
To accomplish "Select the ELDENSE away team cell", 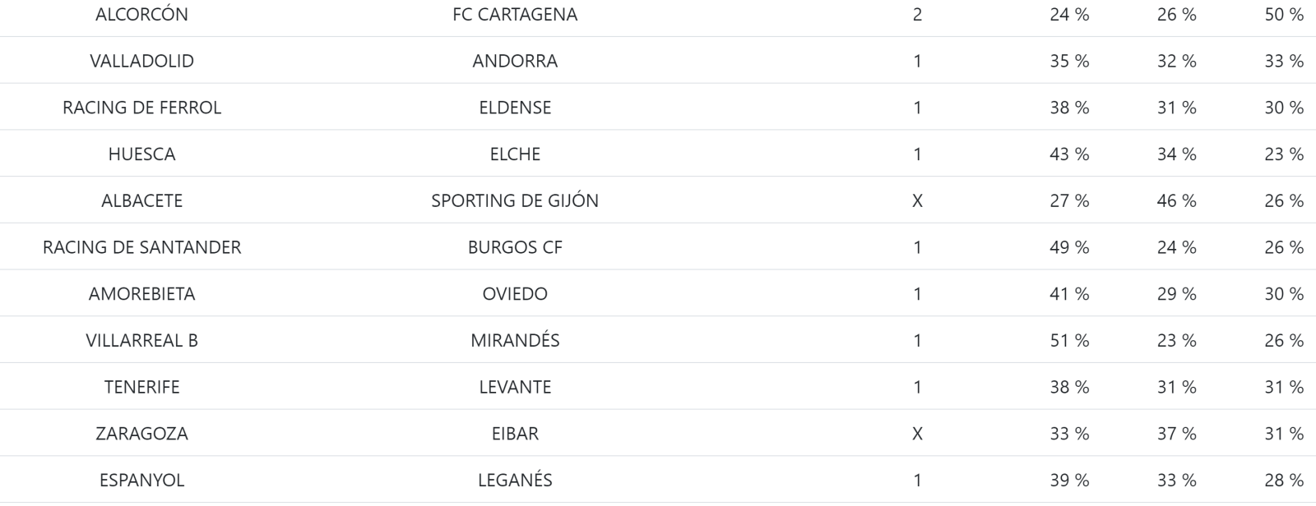I will (x=515, y=108).
